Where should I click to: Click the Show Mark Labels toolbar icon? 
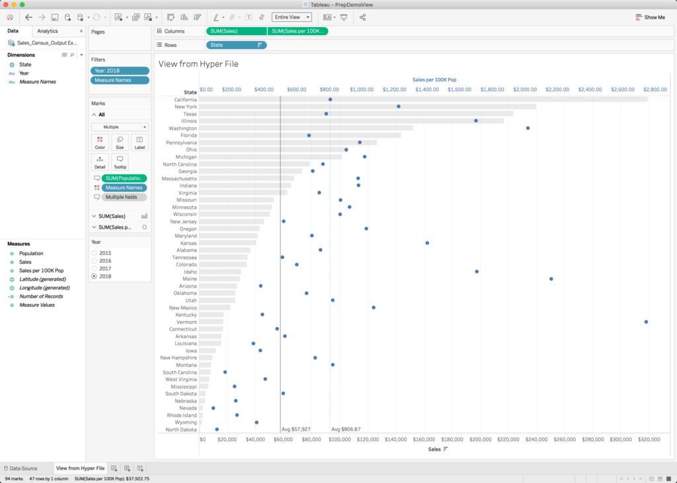(249, 17)
